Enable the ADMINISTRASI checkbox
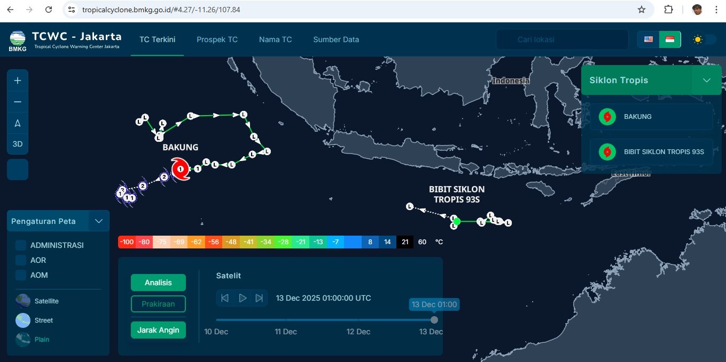Image resolution: width=726 pixels, height=362 pixels. click(x=21, y=245)
